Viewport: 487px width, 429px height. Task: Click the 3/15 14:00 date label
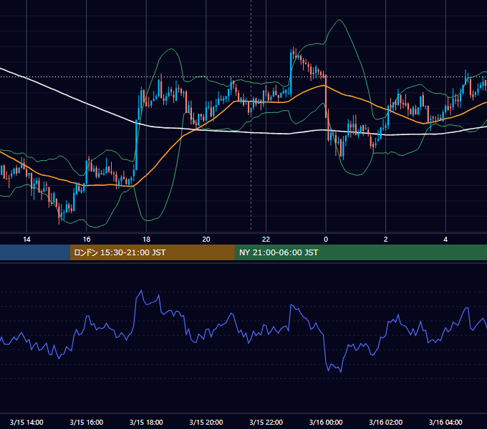26,422
